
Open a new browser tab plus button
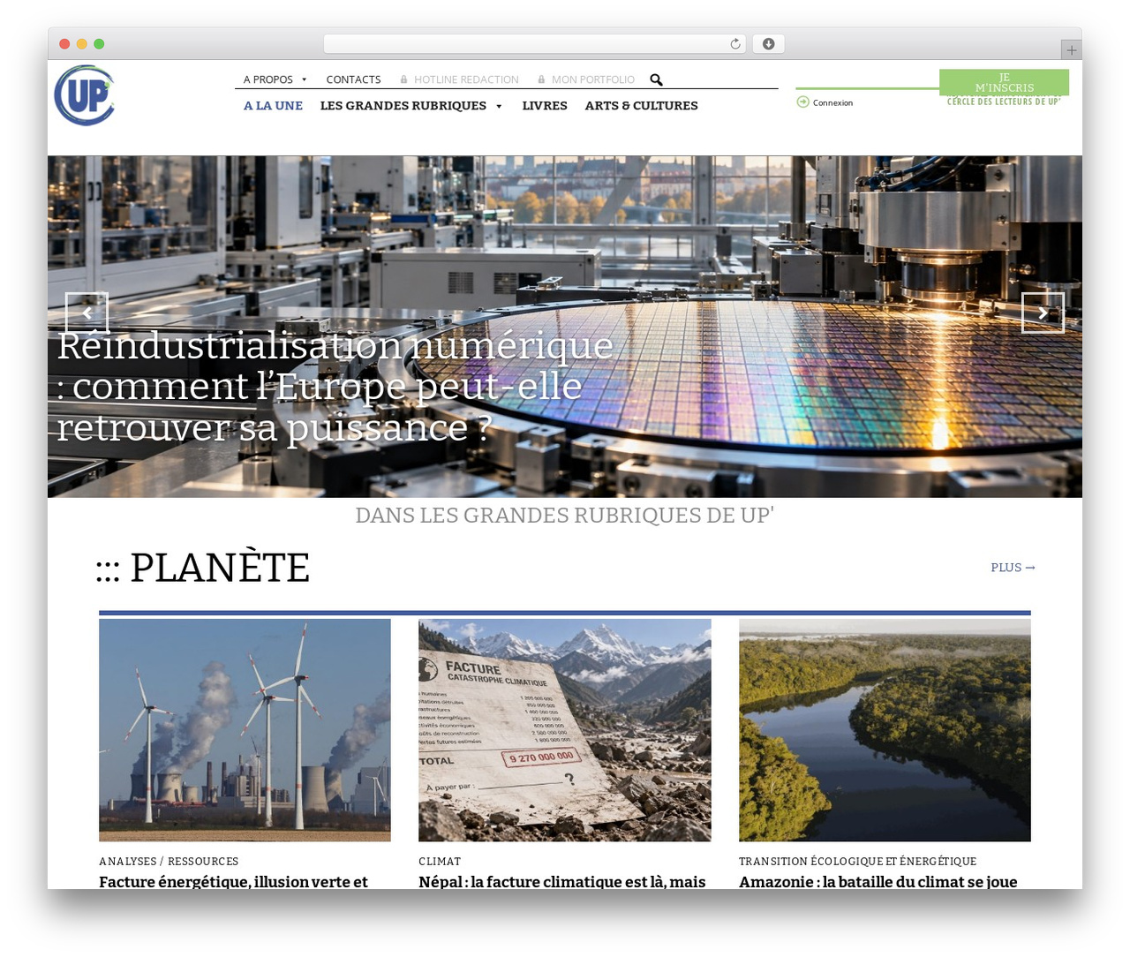click(x=1071, y=50)
